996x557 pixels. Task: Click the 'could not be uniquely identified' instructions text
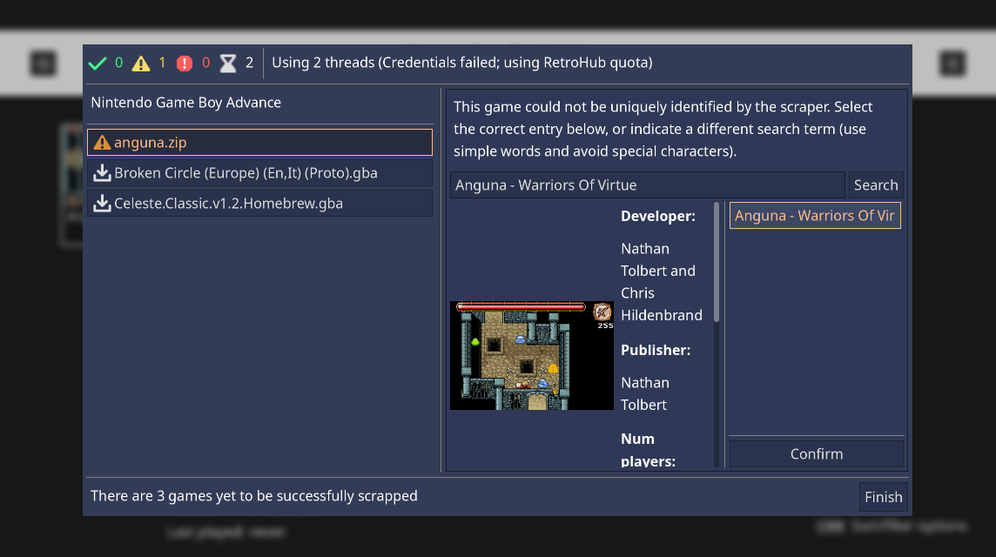coord(663,129)
